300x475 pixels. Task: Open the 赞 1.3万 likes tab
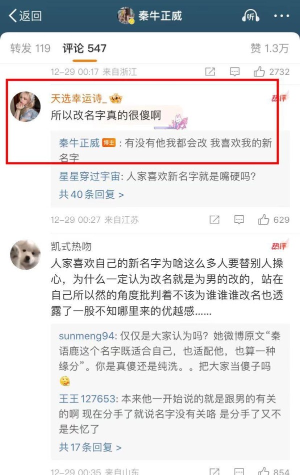pyautogui.click(x=269, y=48)
